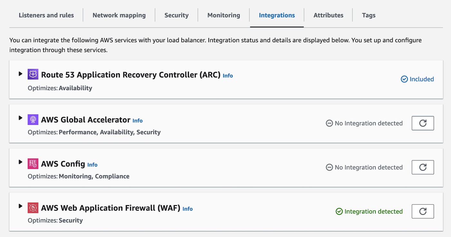
Task: Click the AWS Config service icon
Action: tap(33, 164)
